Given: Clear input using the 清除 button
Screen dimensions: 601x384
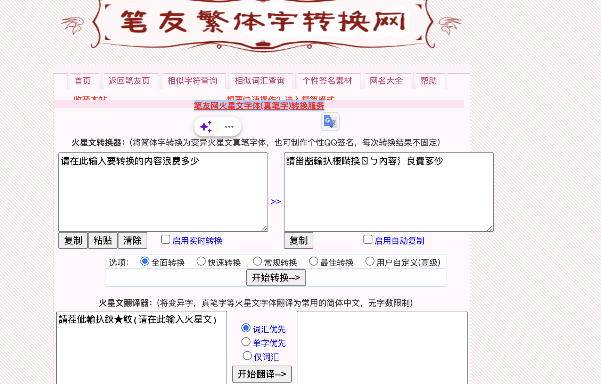Looking at the screenshot, I should pyautogui.click(x=132, y=240).
